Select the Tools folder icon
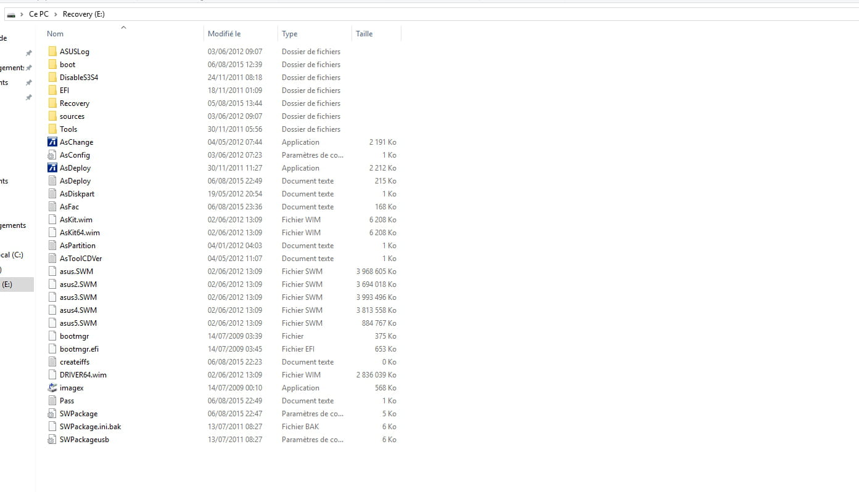 [x=52, y=129]
